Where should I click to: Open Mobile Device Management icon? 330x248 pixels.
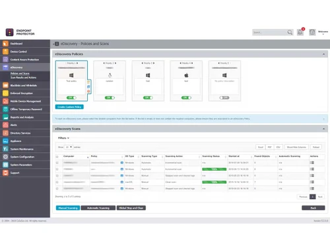(x=5, y=101)
